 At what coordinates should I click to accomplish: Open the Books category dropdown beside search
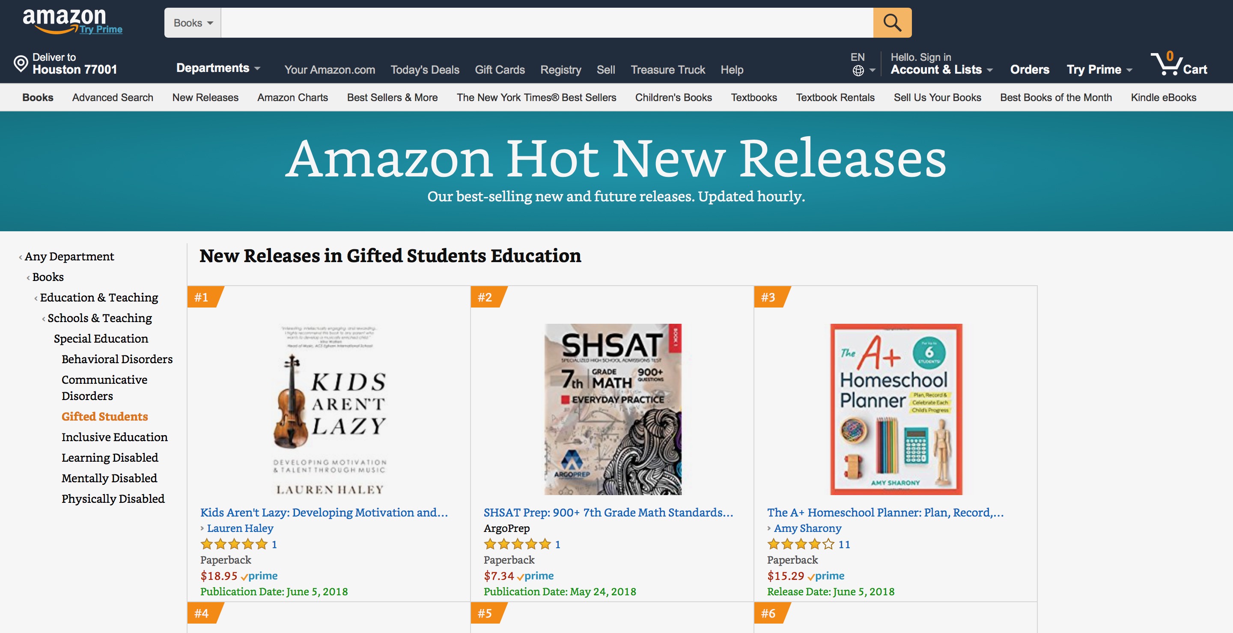coord(191,23)
